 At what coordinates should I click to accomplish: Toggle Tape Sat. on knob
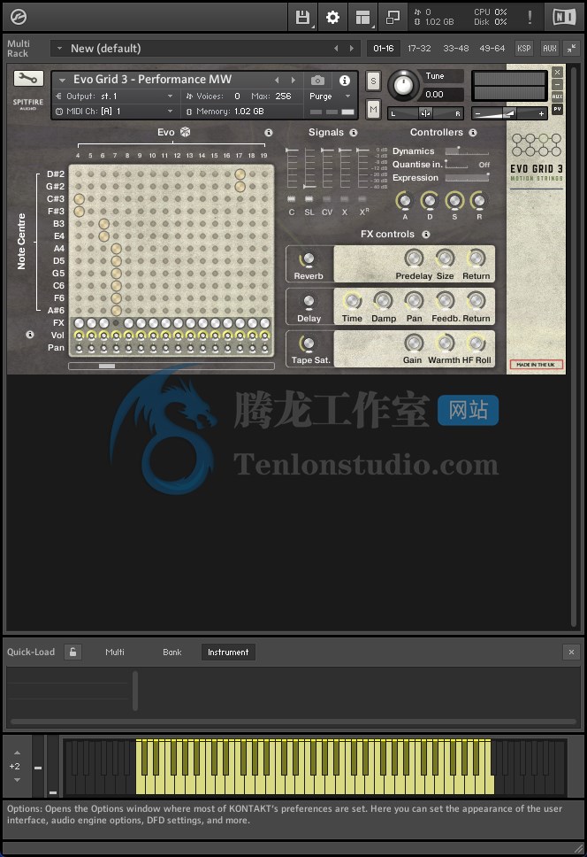[308, 344]
